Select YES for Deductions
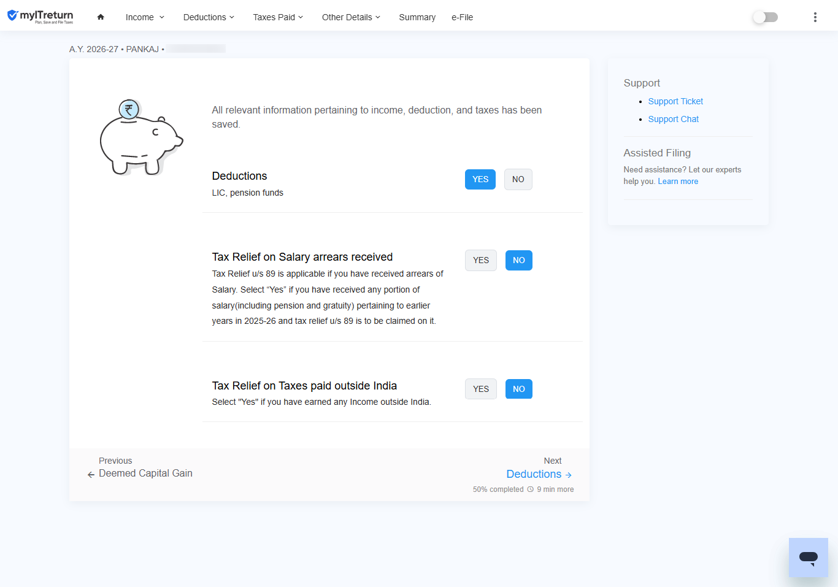The width and height of the screenshot is (838, 587). (x=480, y=179)
